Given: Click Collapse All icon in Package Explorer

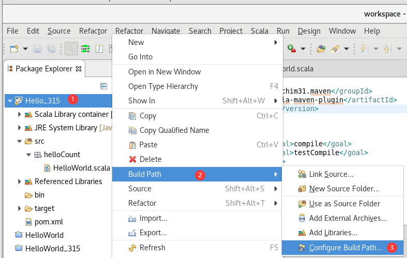Looking at the screenshot, I should 103,86.
